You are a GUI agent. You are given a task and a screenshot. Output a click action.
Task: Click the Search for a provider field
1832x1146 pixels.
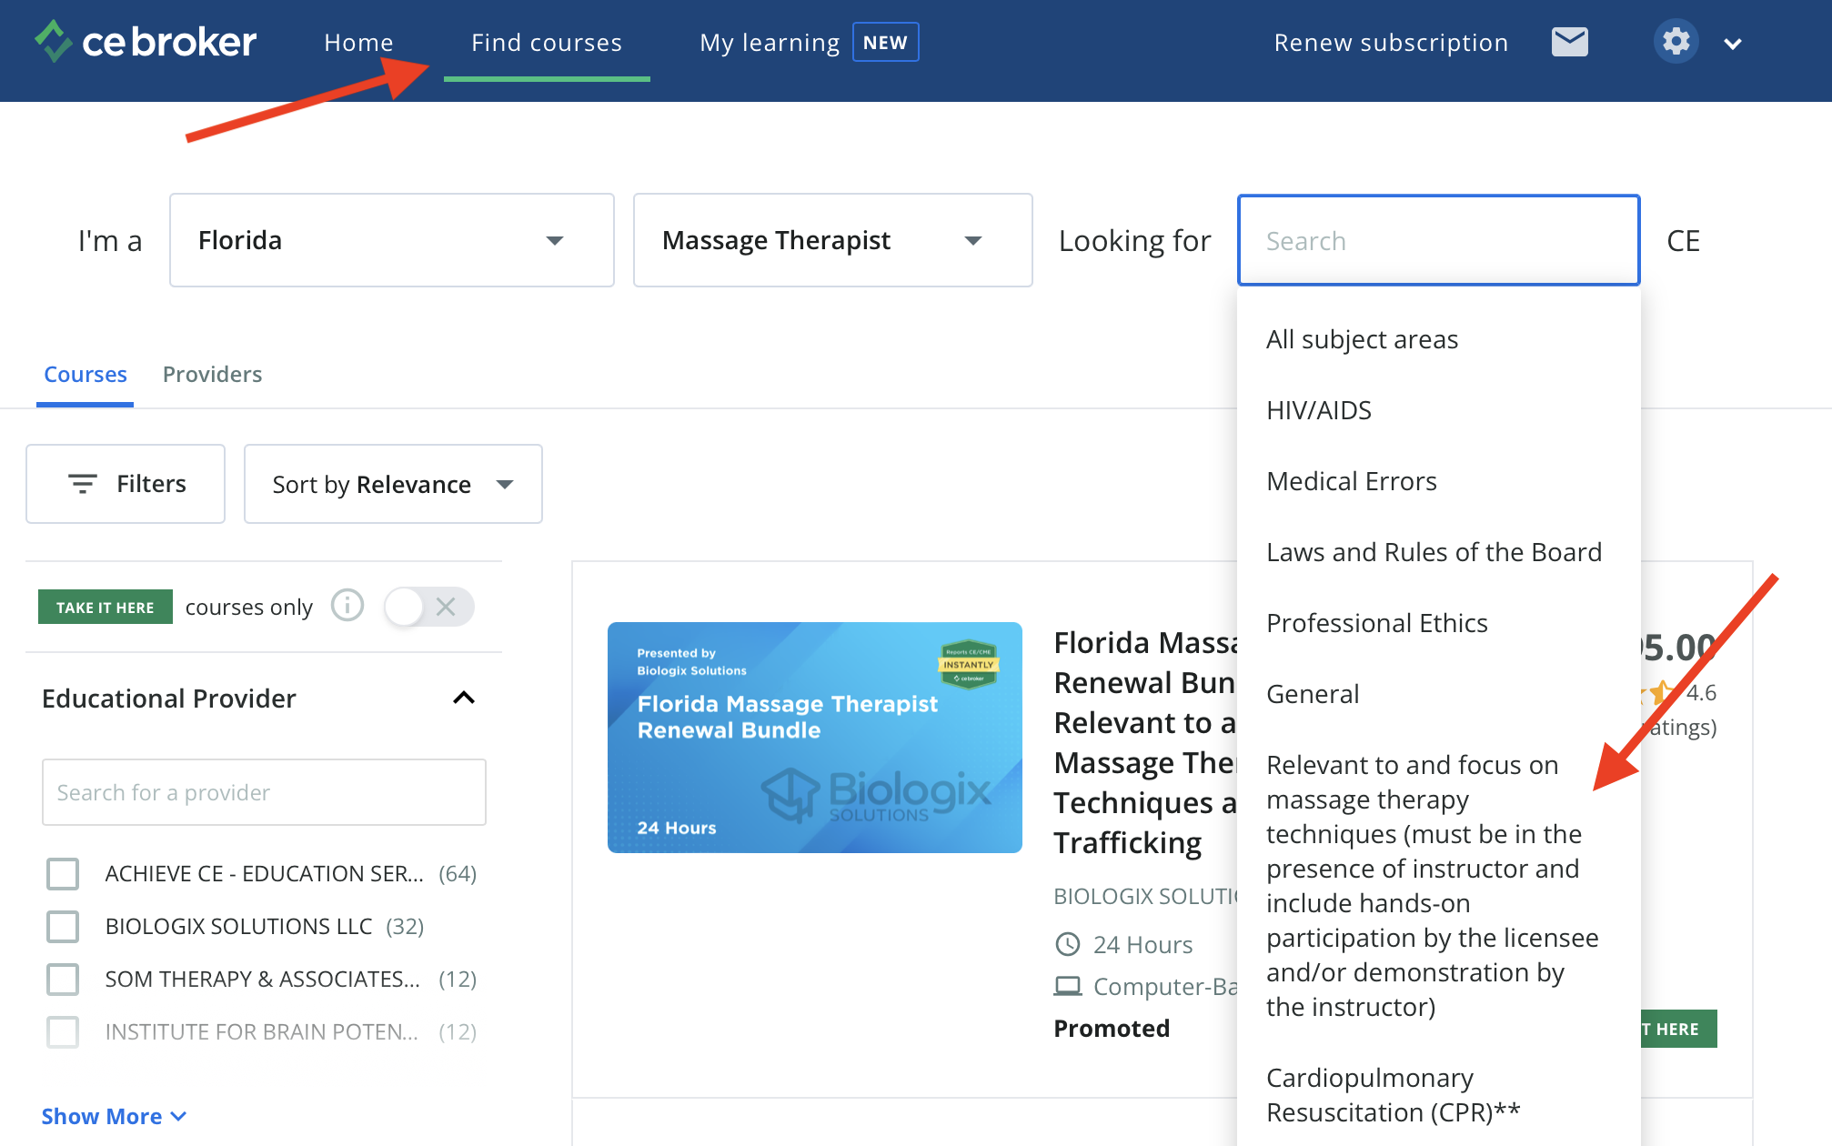coord(264,792)
